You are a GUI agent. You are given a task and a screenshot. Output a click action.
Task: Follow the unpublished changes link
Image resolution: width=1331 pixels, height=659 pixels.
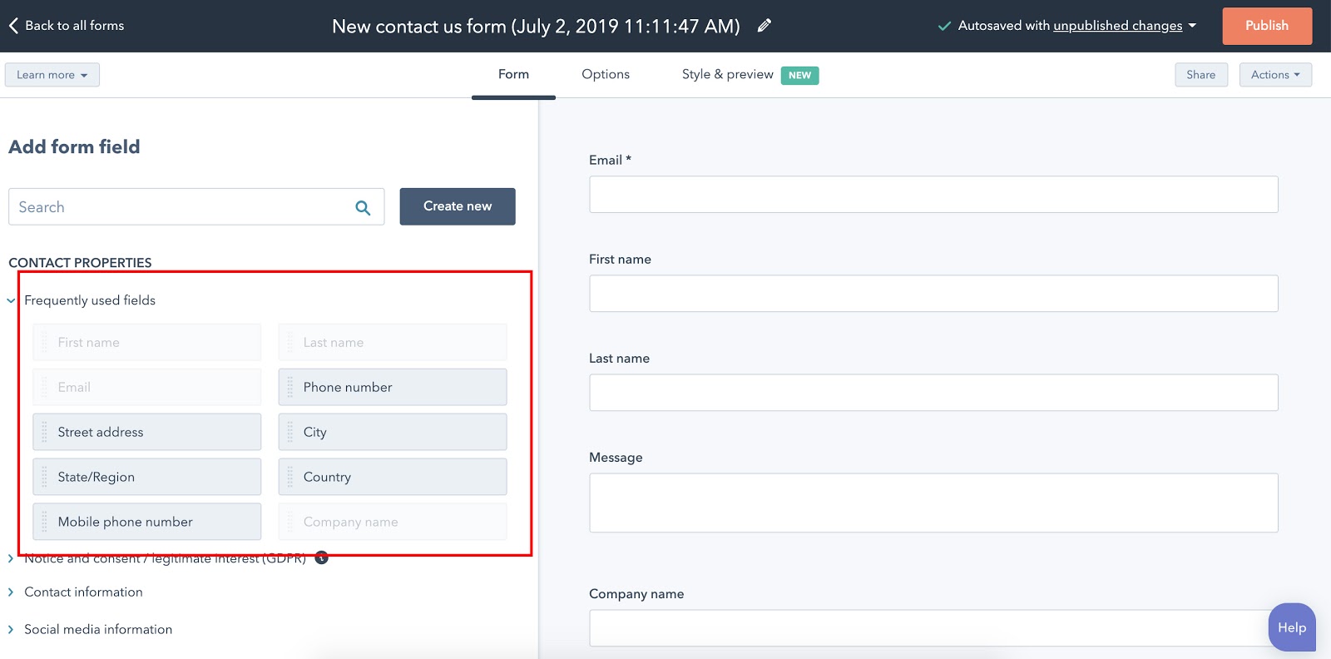pos(1117,26)
